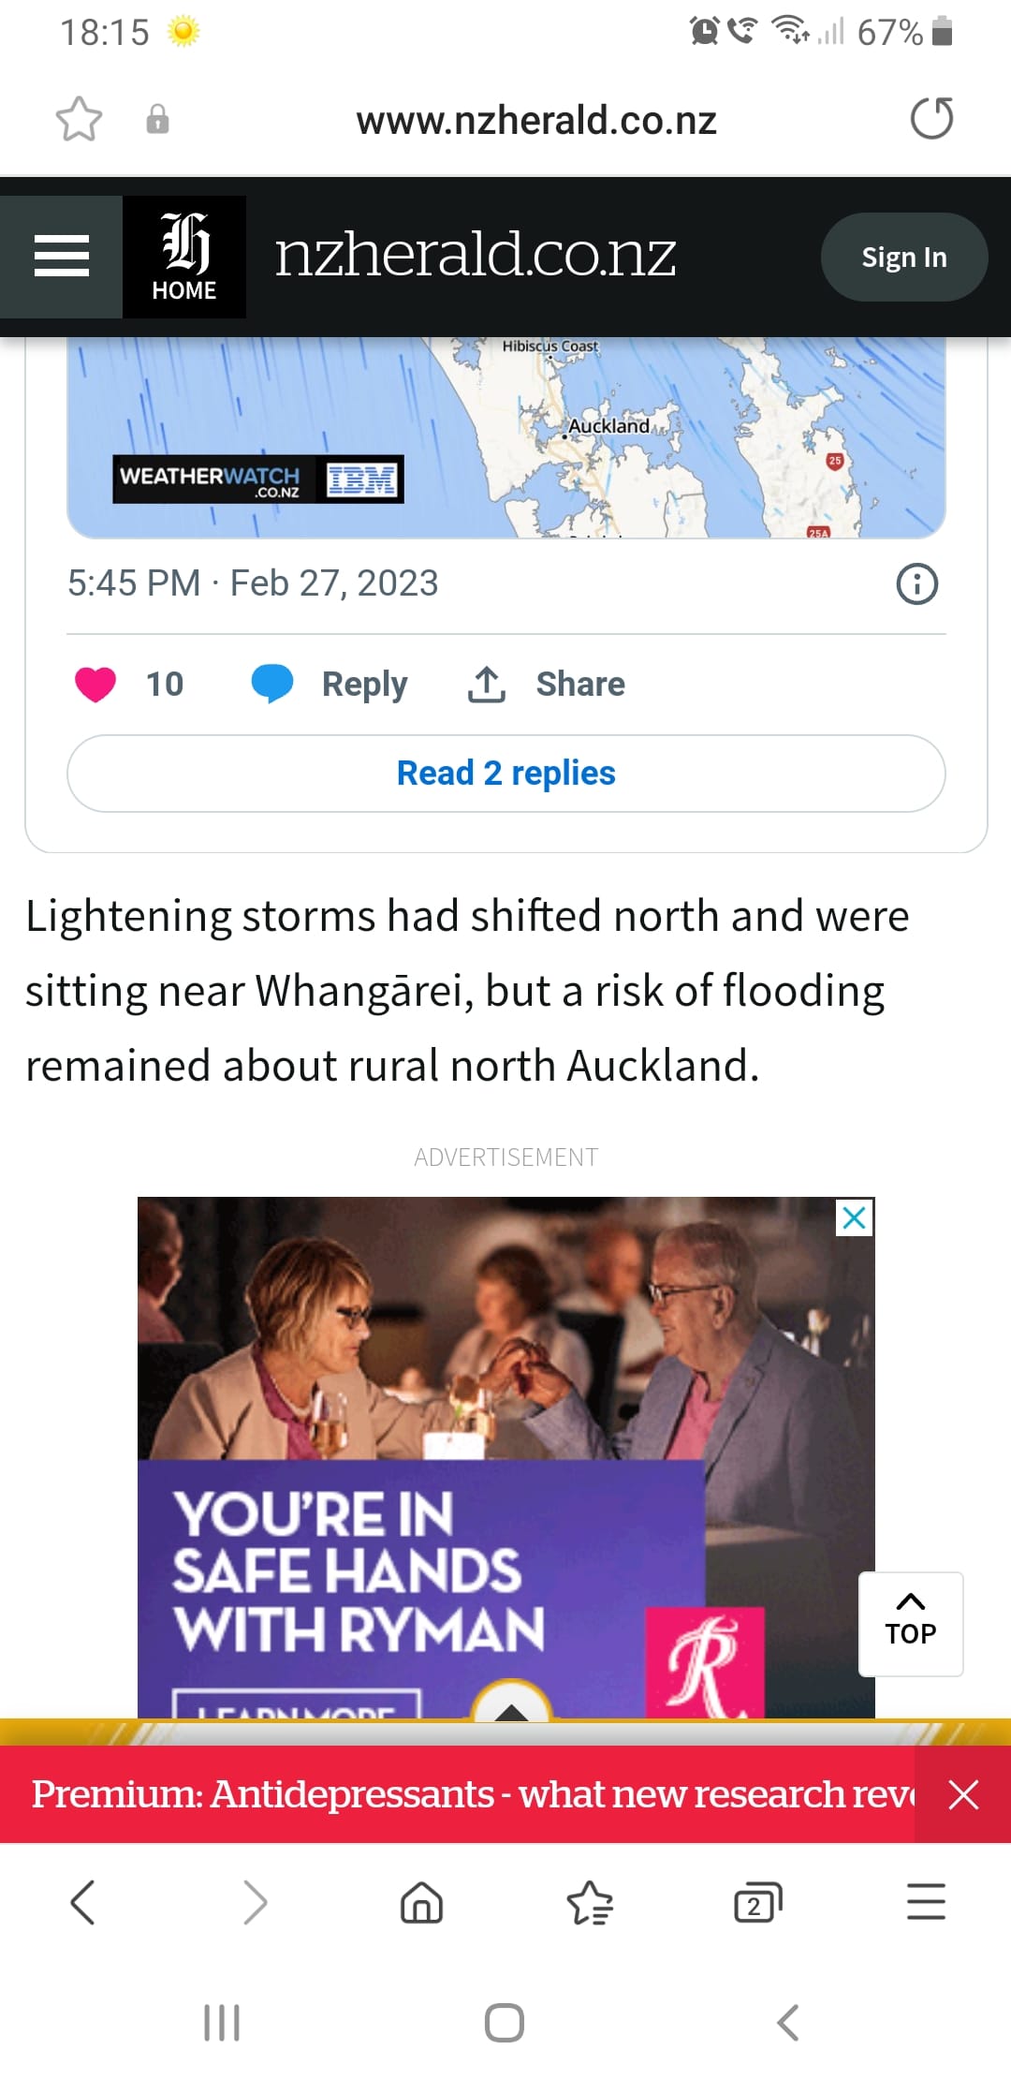Go to NZ Herald HOME logo

[x=184, y=257]
